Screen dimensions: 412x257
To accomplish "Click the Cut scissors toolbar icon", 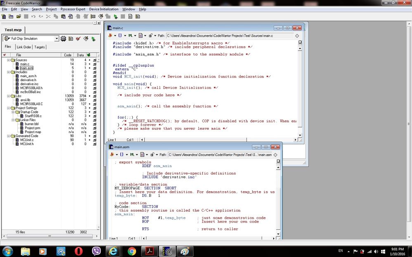I will 48,16.
